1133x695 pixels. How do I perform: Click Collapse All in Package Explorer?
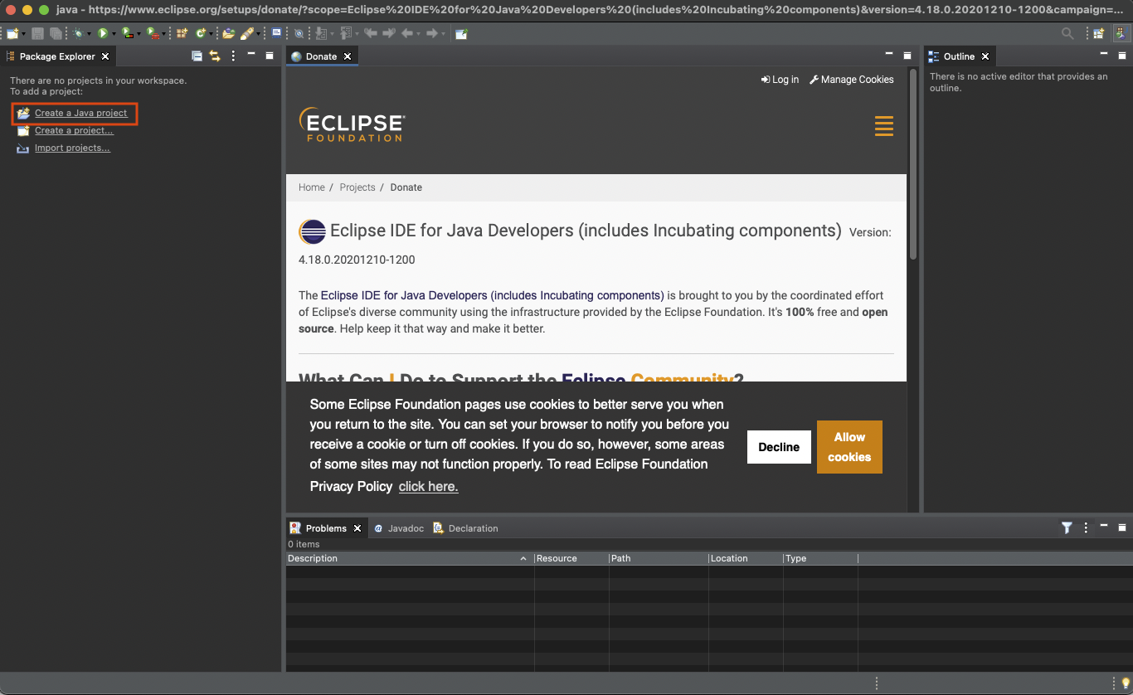[x=197, y=56]
